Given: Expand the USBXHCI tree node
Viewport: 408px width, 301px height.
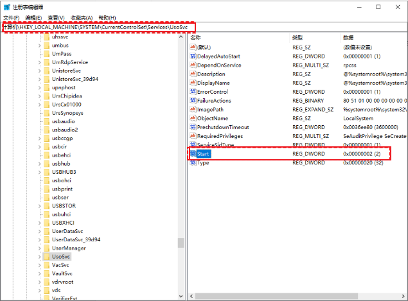Looking at the screenshot, I should tap(40, 223).
